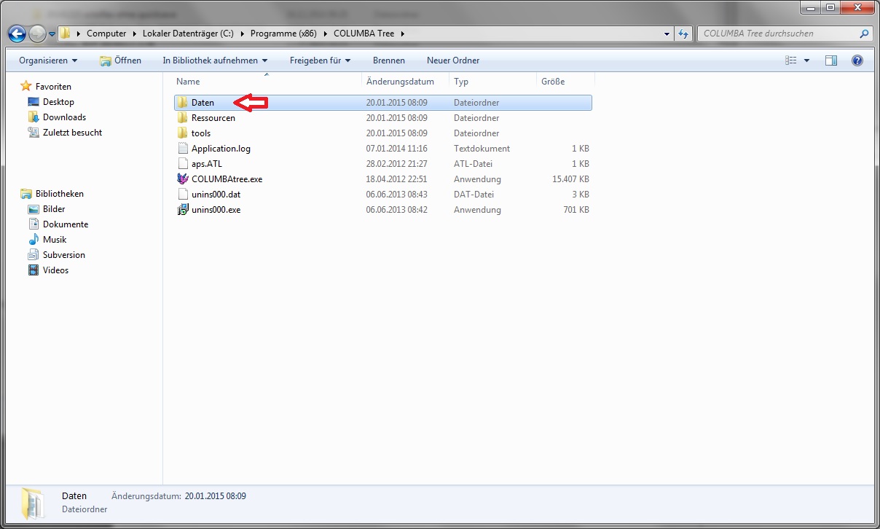The image size is (880, 529).
Task: Click the refresh icon beside address bar
Action: (683, 34)
